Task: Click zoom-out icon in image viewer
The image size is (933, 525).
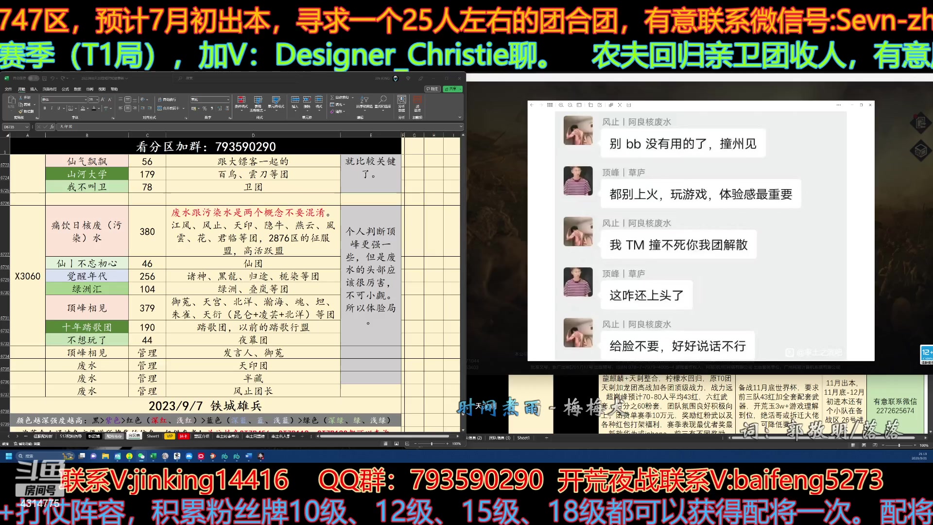Action: click(x=570, y=105)
